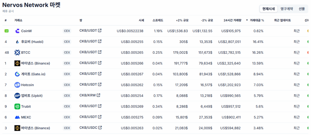Sort by 거래대금 % column header

[257, 20]
